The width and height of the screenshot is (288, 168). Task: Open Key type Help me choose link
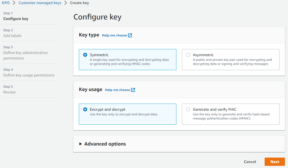pos(114,35)
